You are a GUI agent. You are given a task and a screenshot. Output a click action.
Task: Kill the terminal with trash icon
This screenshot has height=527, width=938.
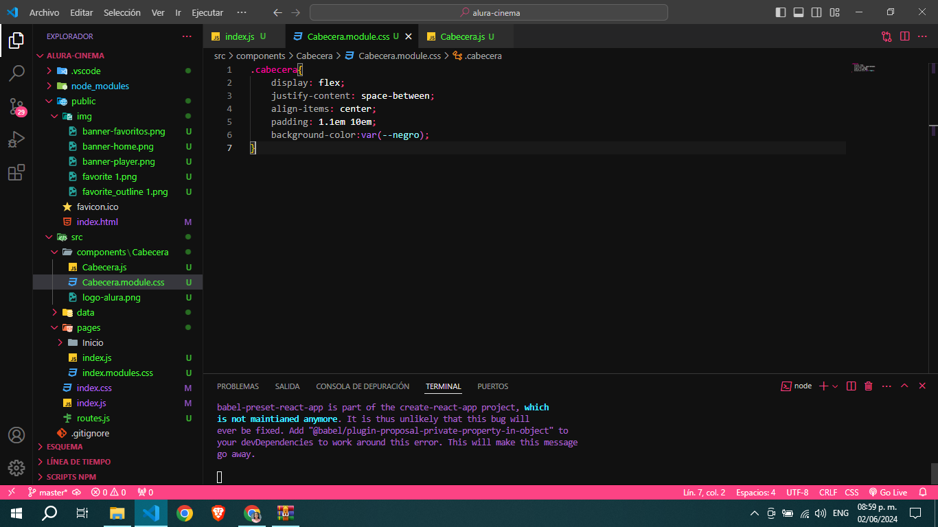869,386
